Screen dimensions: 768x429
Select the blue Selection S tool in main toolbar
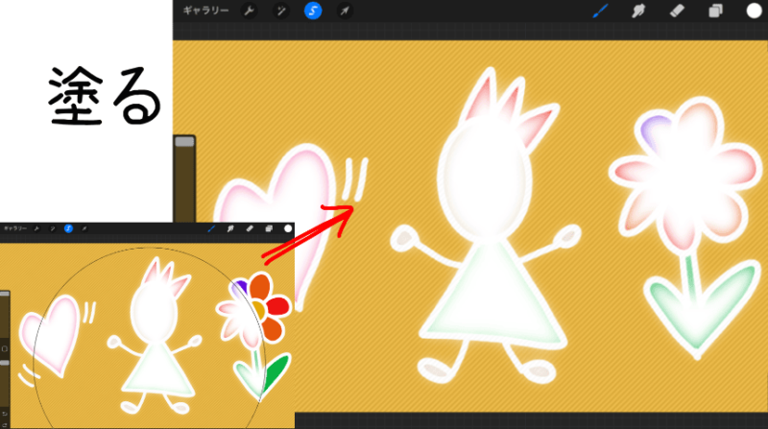pyautogui.click(x=313, y=11)
